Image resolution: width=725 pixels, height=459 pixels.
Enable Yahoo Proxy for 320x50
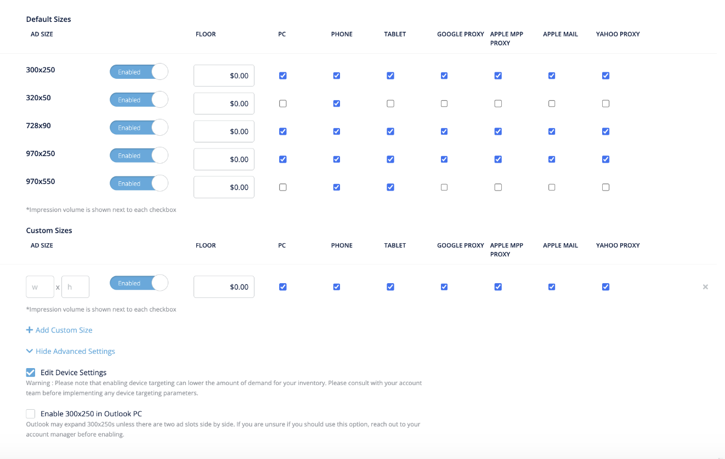tap(605, 103)
